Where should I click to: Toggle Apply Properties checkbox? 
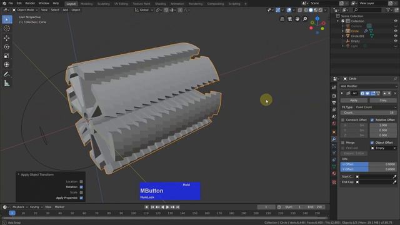[x=81, y=198]
